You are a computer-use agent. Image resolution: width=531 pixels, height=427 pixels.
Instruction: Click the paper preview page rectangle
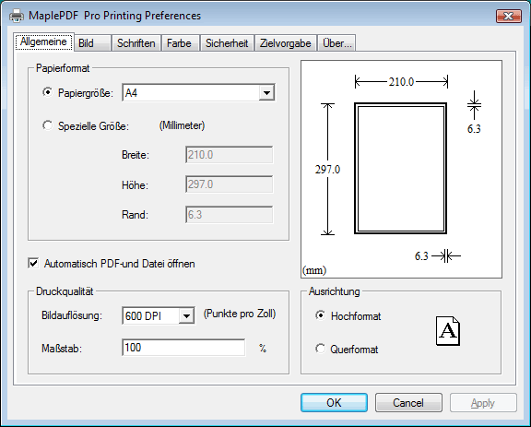point(401,169)
